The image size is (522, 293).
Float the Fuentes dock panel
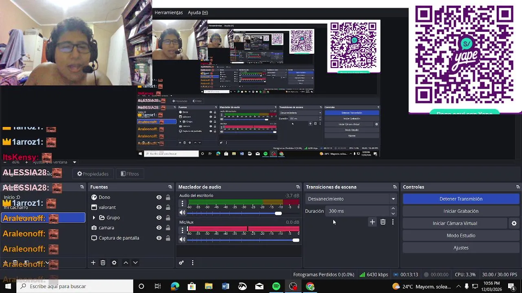170,187
